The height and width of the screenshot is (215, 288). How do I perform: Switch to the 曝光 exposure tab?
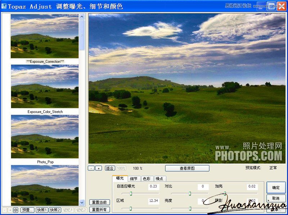pyautogui.click(x=120, y=178)
